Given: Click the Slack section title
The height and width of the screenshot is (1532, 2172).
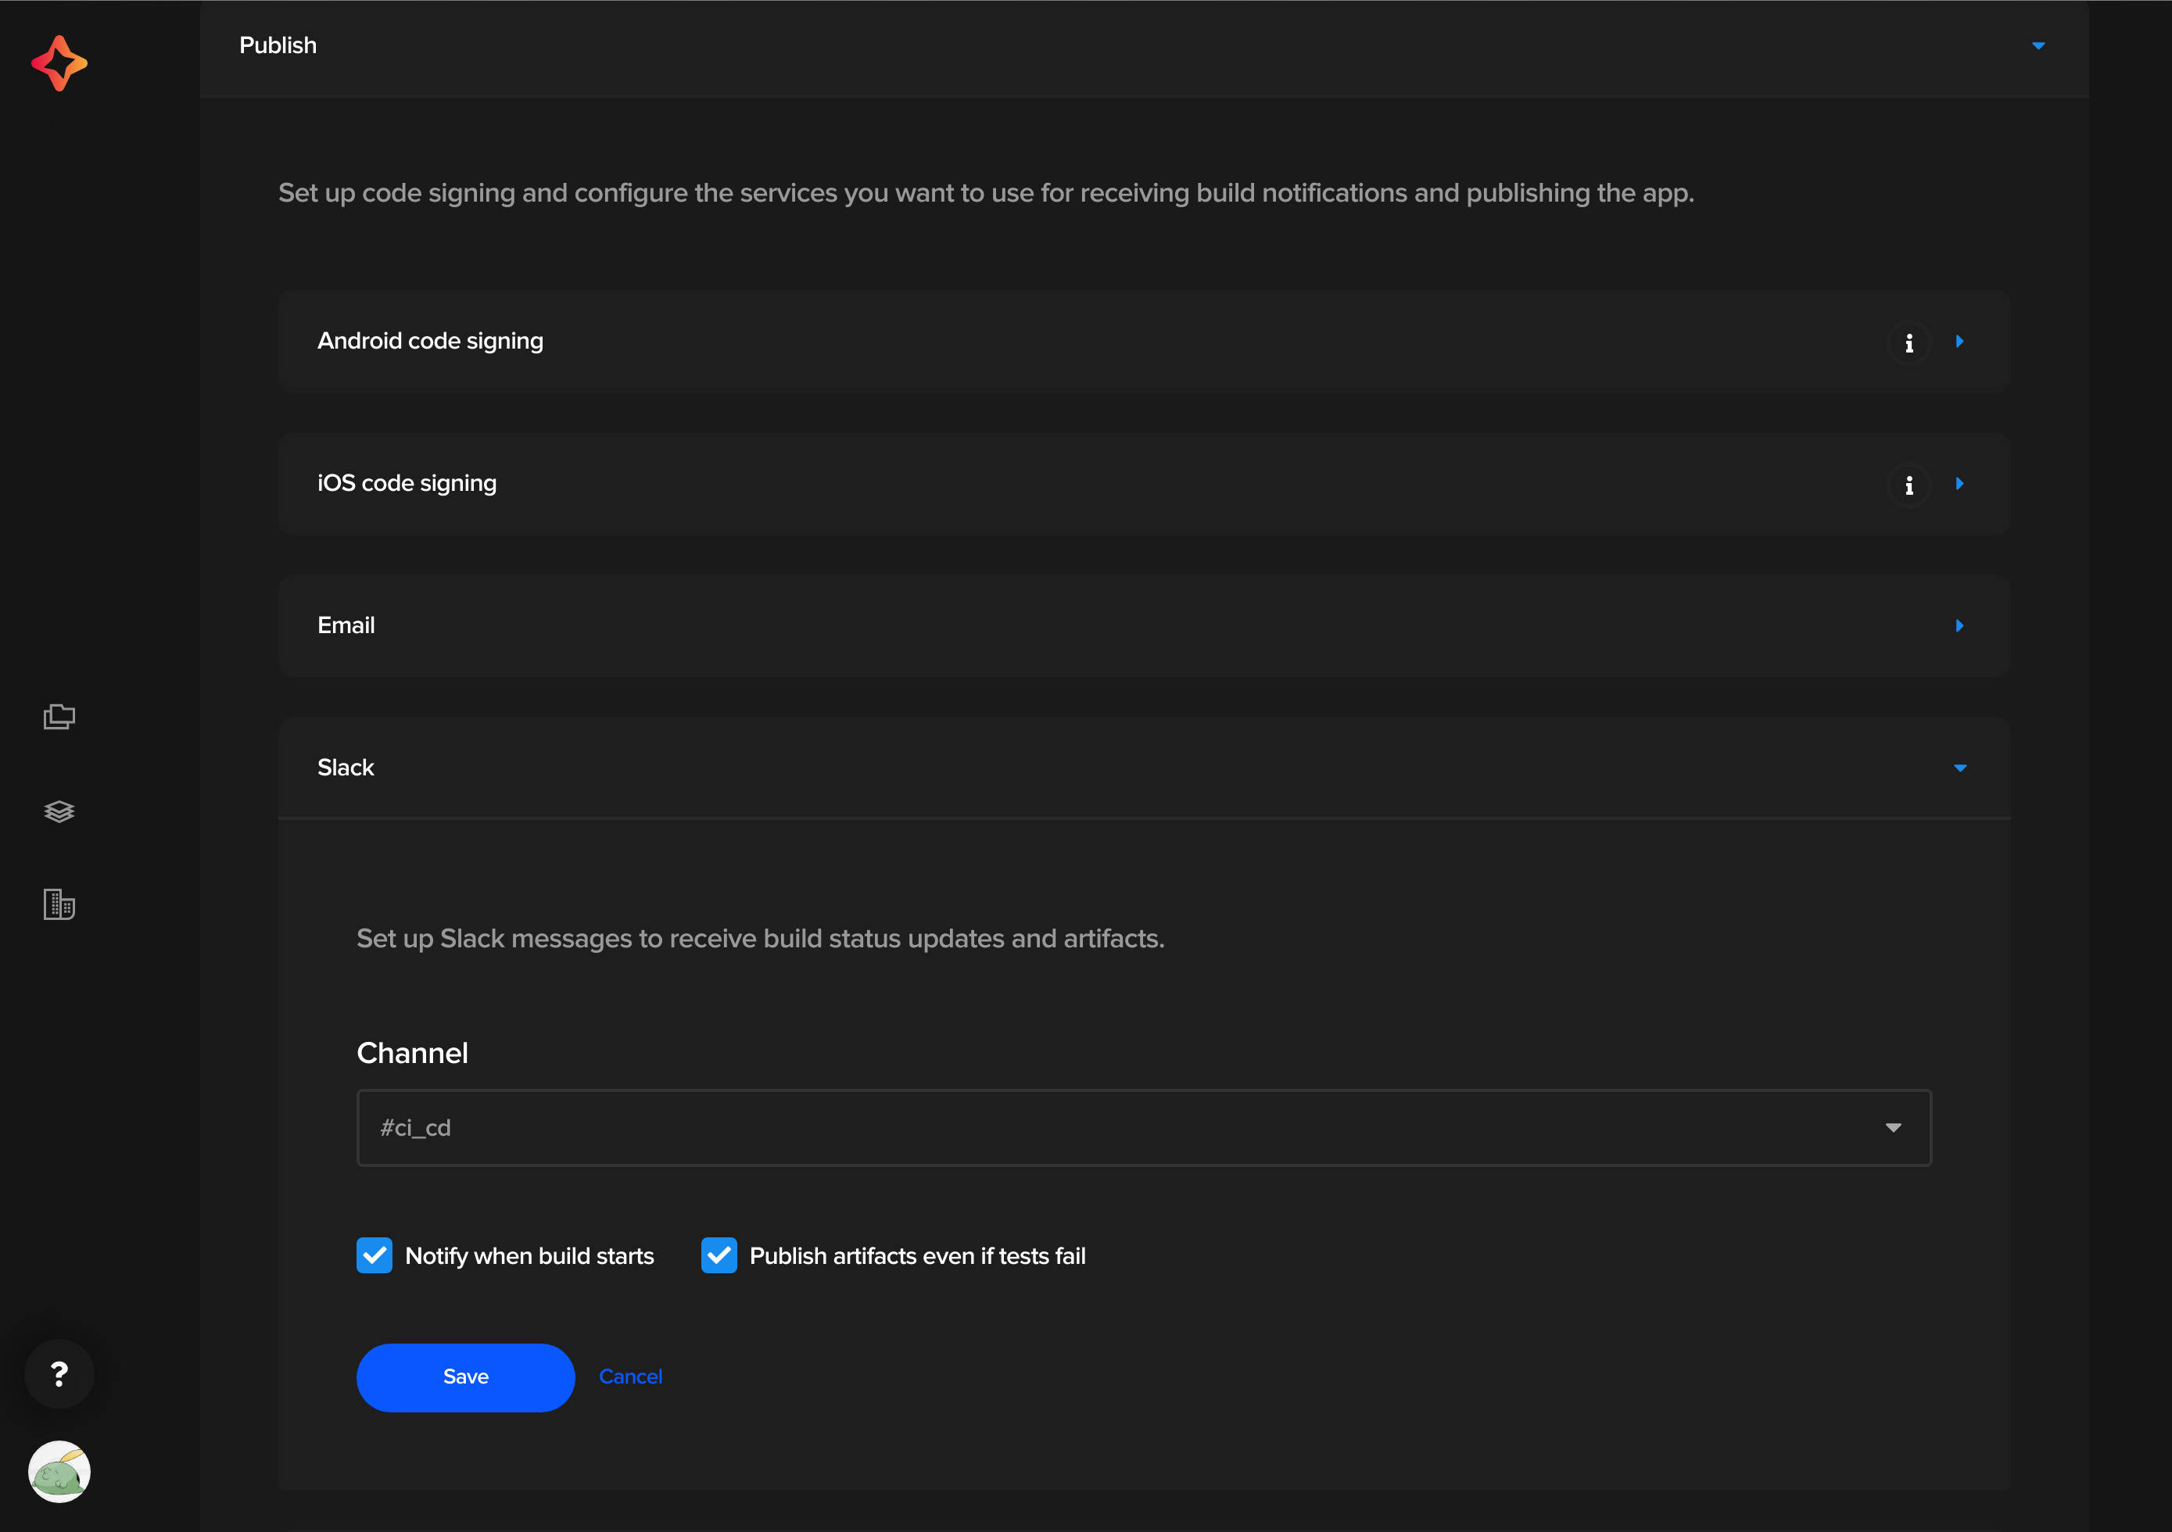Looking at the screenshot, I should click(x=346, y=768).
